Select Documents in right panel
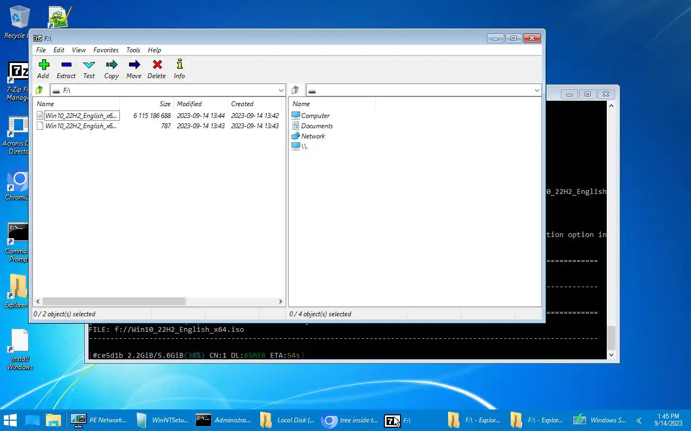Viewport: 691px width, 431px height. 312,126
